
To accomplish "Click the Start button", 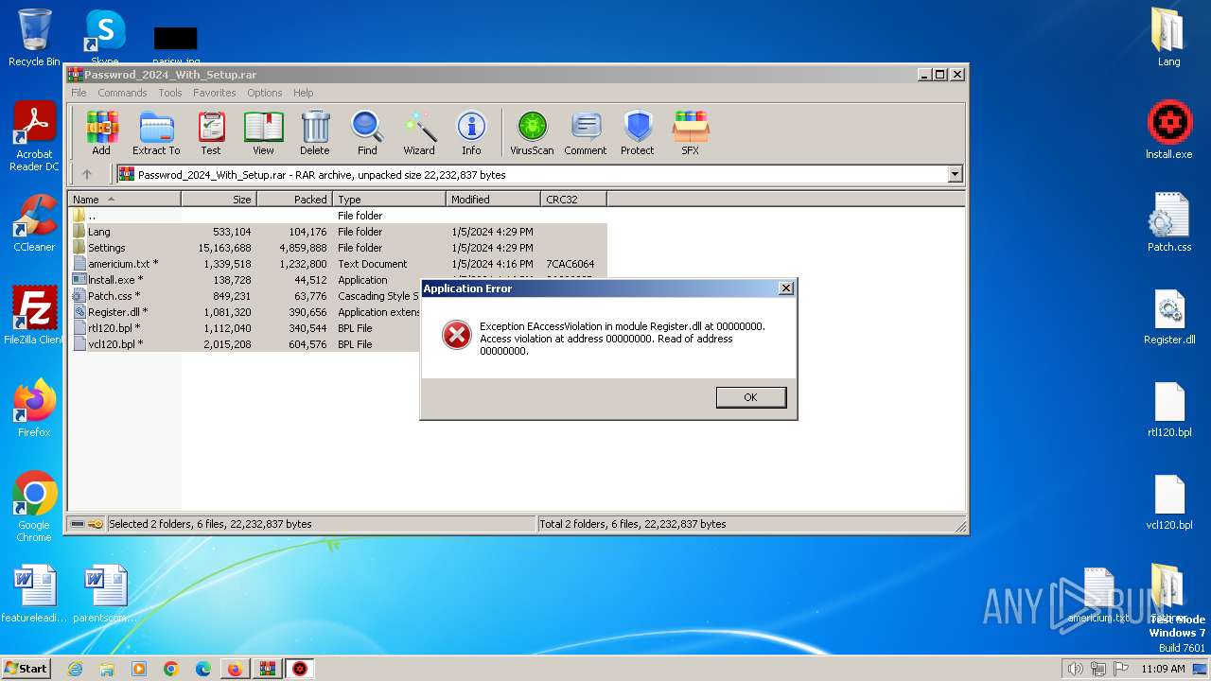I will coord(26,668).
